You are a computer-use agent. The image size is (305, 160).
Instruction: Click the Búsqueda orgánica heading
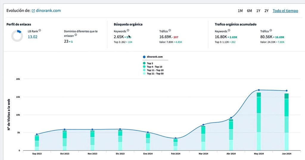point(128,24)
